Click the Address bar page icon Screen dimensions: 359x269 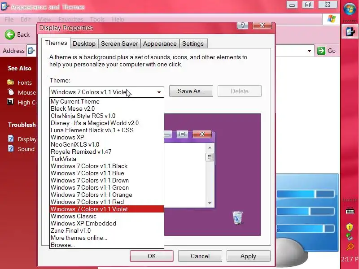[31, 51]
